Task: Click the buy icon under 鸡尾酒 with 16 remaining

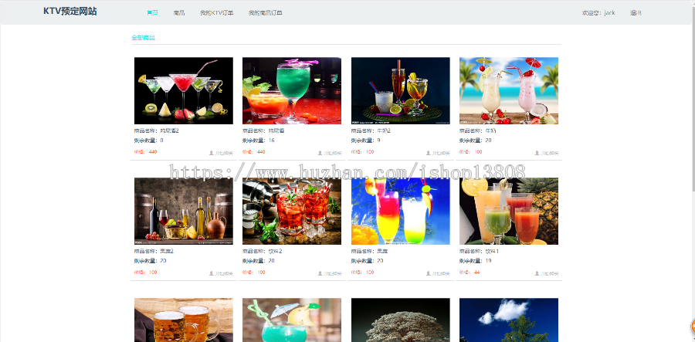Action: (x=320, y=153)
